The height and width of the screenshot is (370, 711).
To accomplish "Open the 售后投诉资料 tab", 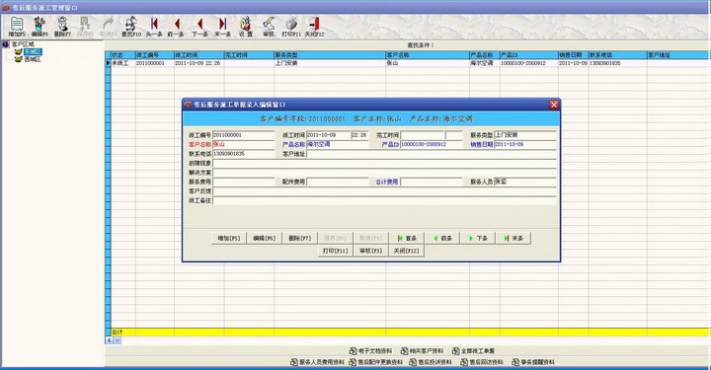I will point(431,362).
